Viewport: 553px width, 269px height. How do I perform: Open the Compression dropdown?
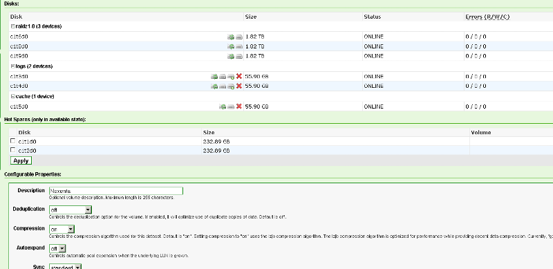tap(62, 229)
